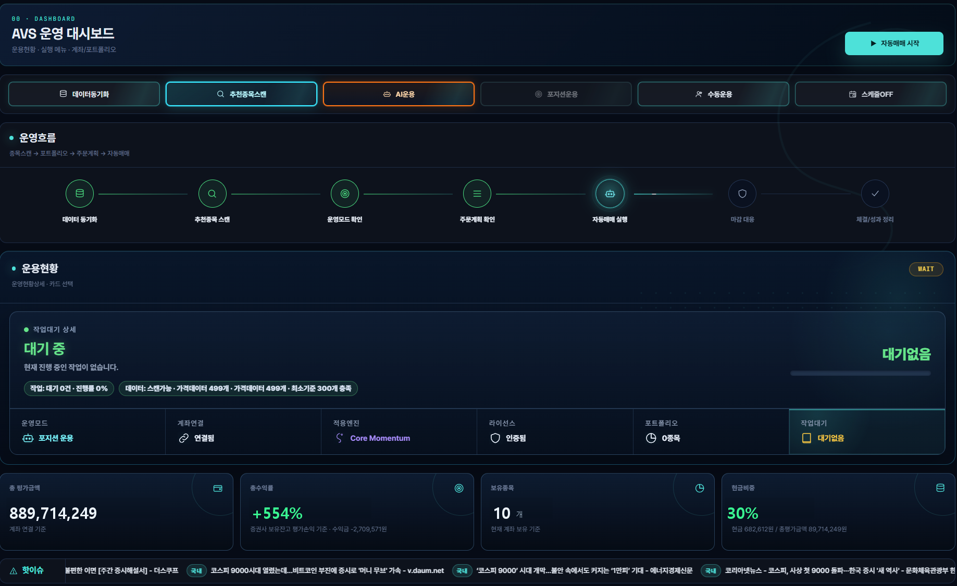
Task: Click the 체결/성과 정리 checkmark icon
Action: pyautogui.click(x=875, y=194)
